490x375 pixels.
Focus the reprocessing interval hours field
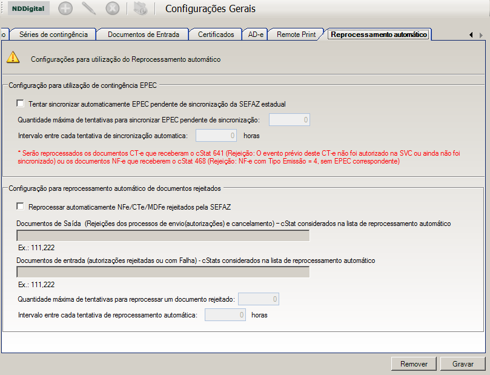point(225,314)
